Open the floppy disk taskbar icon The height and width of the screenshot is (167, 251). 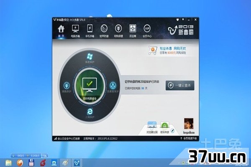31,163
